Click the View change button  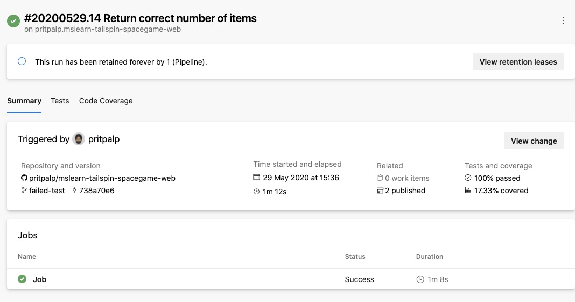click(x=534, y=141)
